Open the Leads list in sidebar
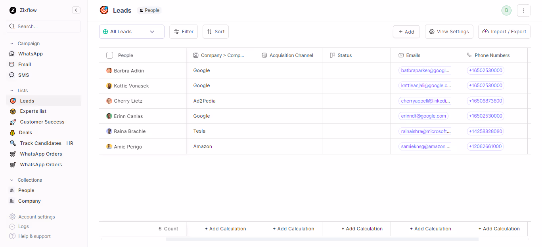Image resolution: width=542 pixels, height=247 pixels. point(44,101)
